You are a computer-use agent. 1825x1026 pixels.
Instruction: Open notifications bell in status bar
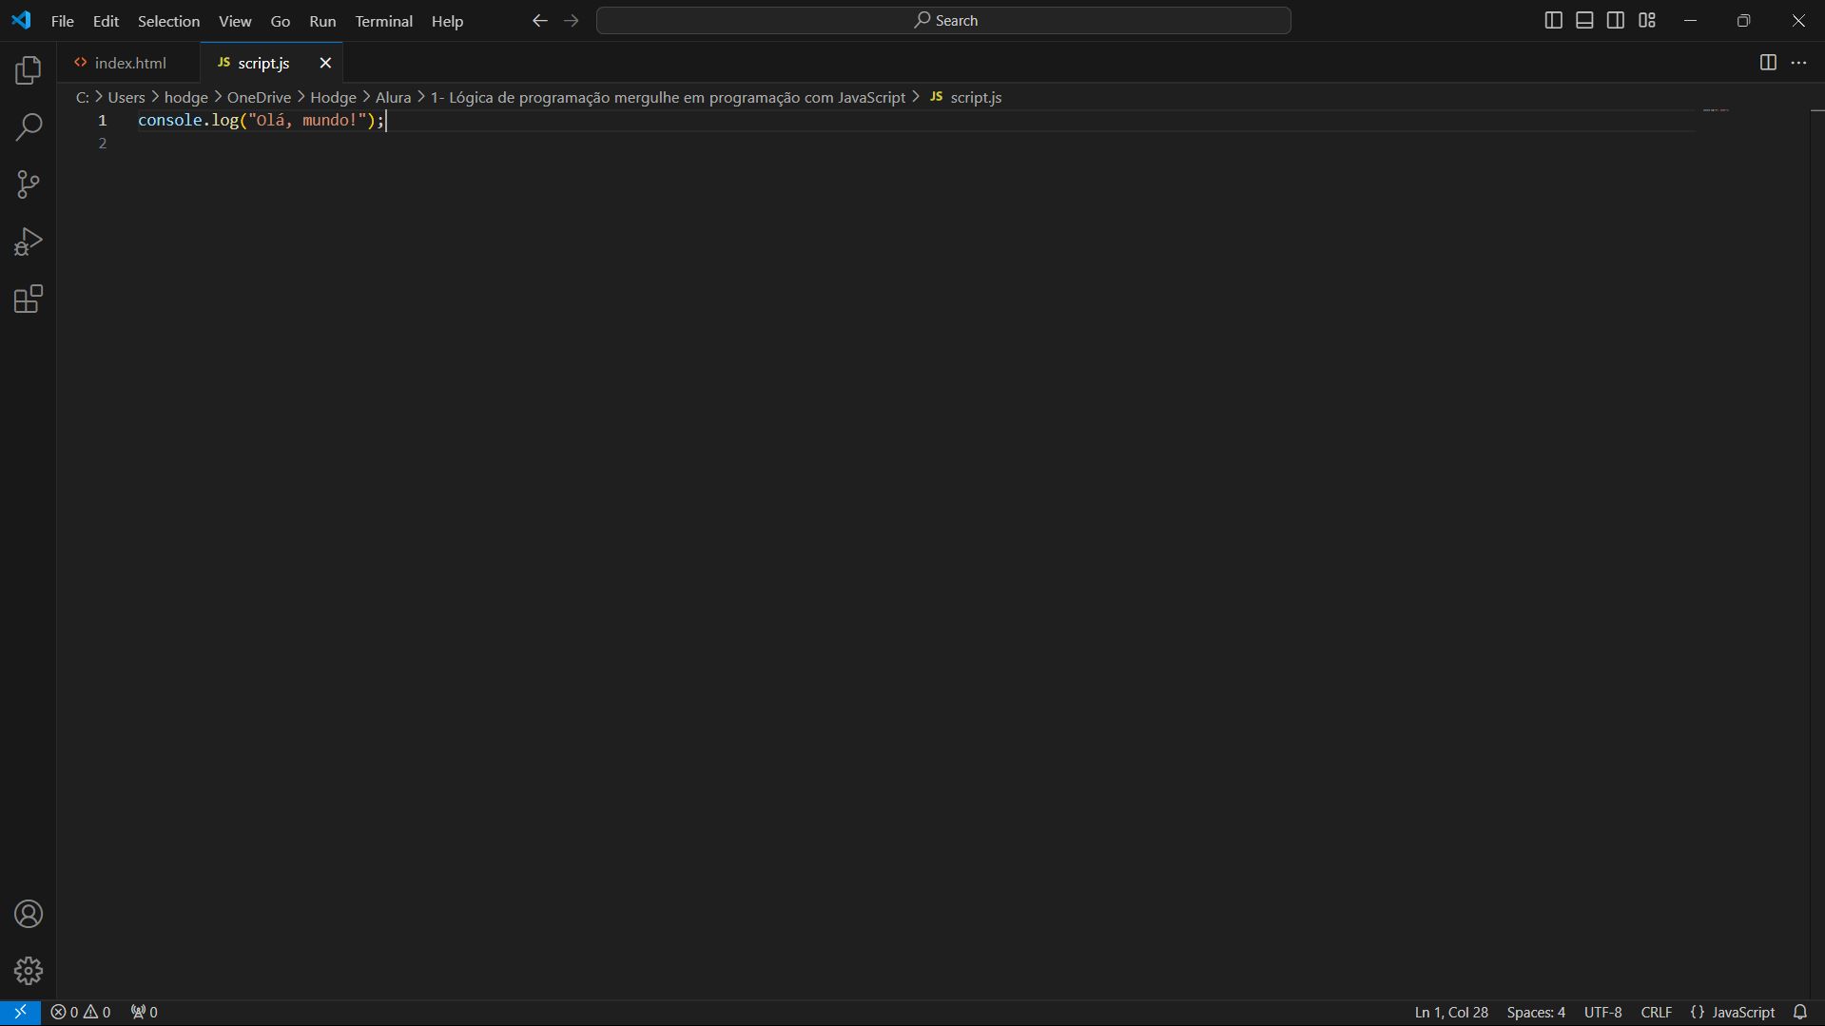[x=1800, y=1012]
